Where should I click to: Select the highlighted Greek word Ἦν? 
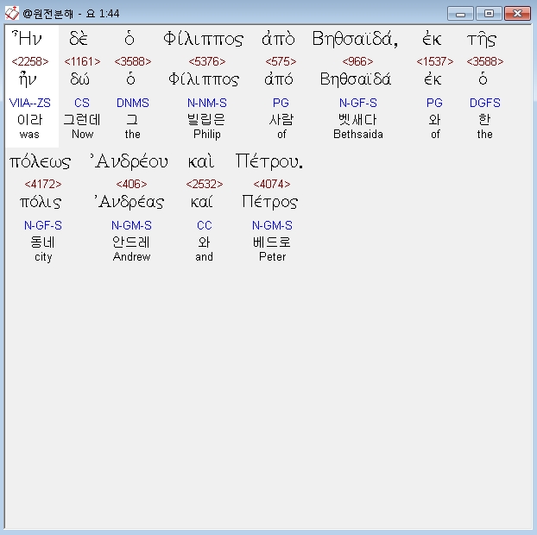coord(27,38)
